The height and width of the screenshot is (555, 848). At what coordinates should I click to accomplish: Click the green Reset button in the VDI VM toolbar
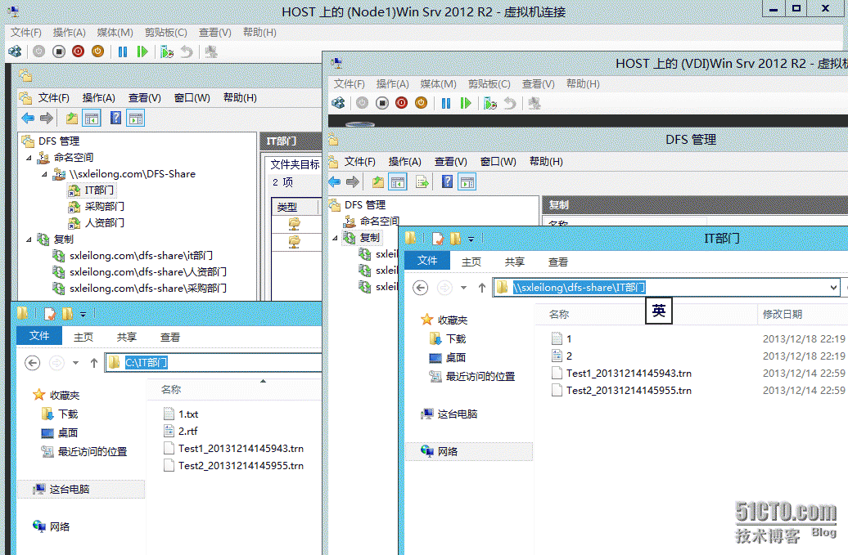[465, 103]
